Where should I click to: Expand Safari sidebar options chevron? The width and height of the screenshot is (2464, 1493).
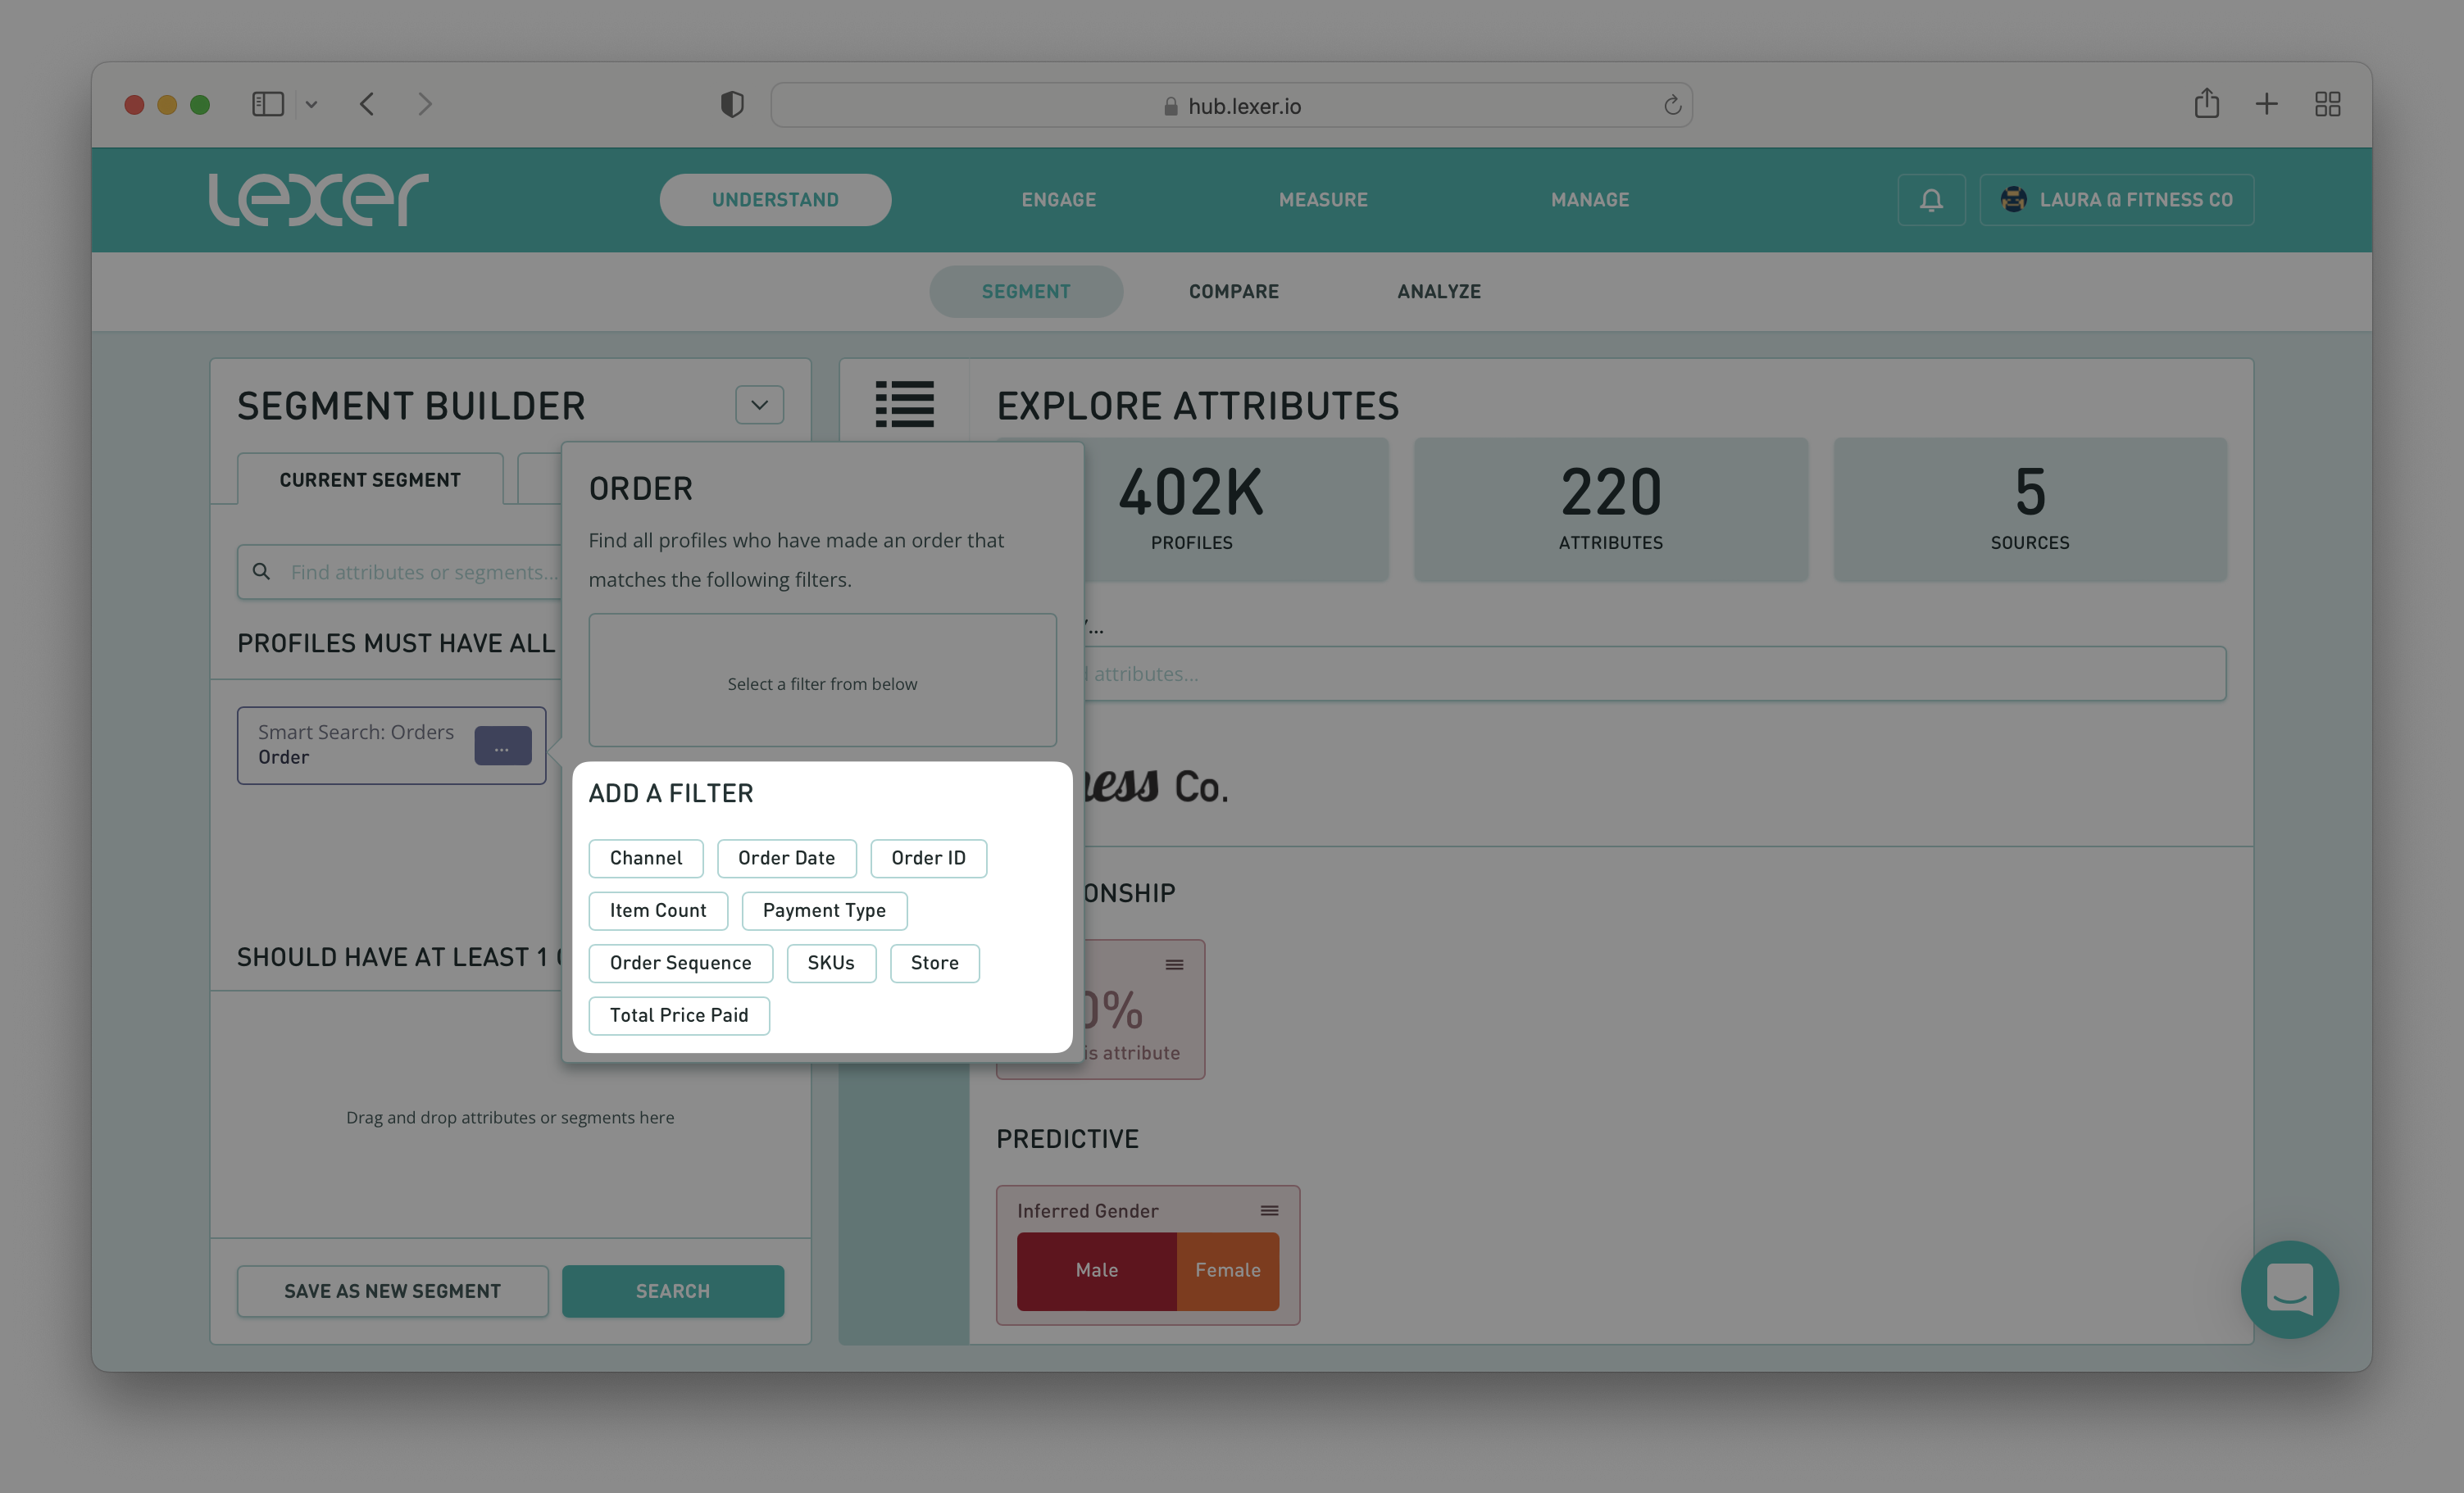pos(311,104)
